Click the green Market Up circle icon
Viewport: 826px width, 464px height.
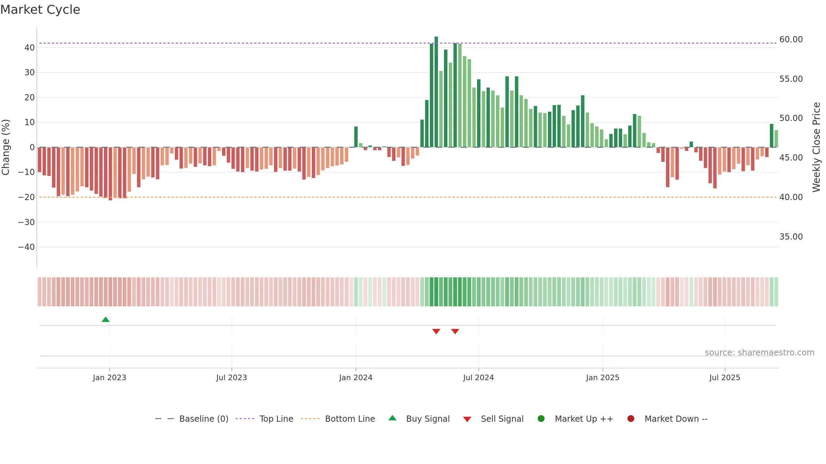coord(541,419)
